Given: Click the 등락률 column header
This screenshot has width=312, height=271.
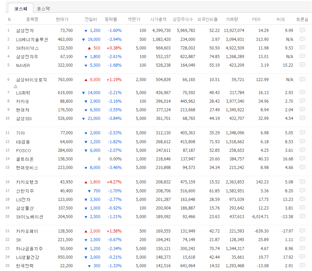Looking at the screenshot, I should tap(111, 20).
